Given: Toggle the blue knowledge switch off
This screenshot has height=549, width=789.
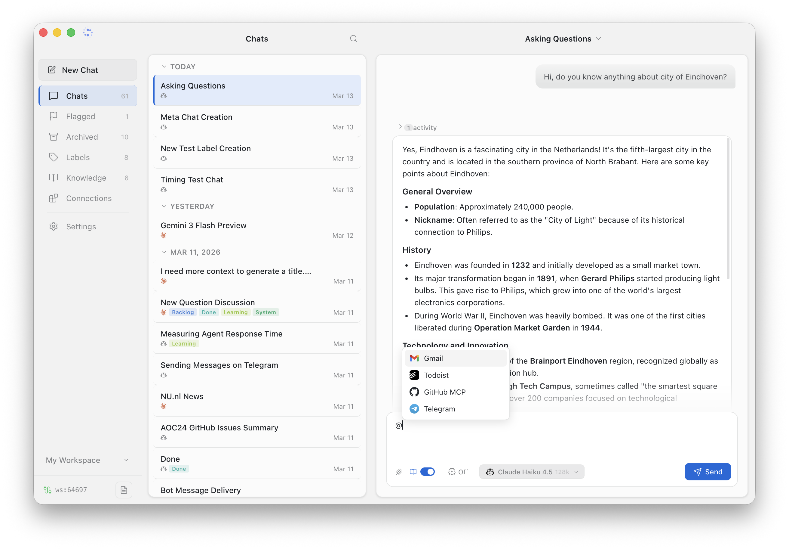Looking at the screenshot, I should click(428, 472).
